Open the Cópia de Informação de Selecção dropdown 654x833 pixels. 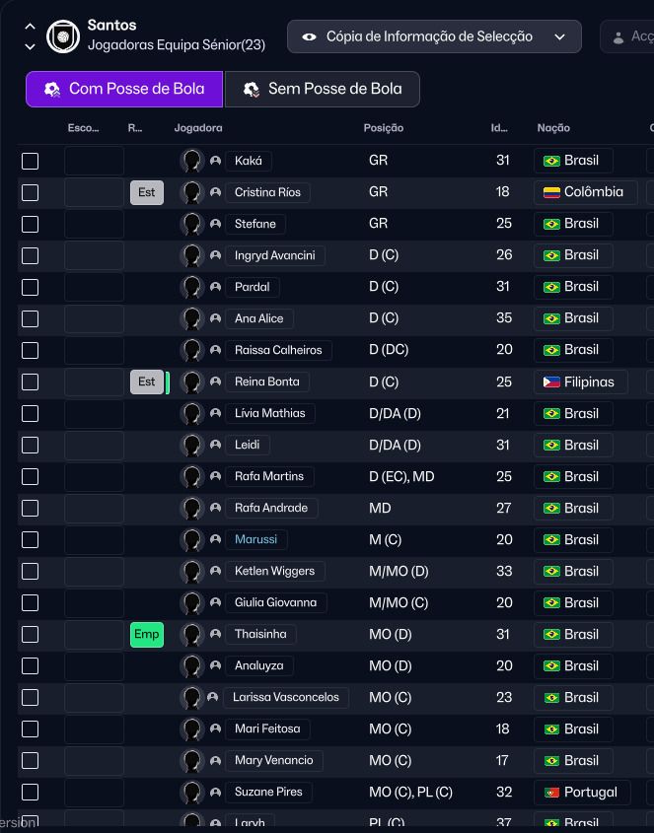pos(434,36)
